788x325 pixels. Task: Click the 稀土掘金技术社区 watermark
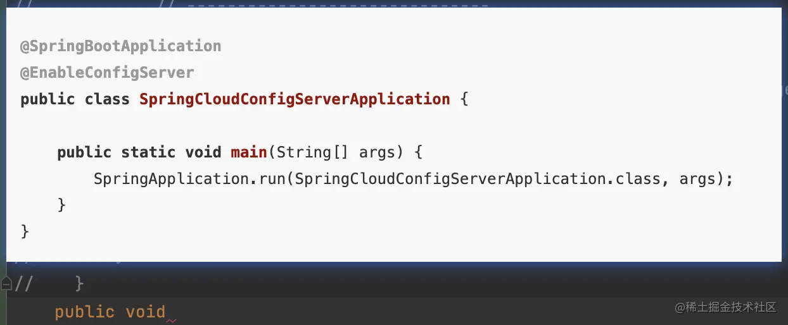point(725,307)
